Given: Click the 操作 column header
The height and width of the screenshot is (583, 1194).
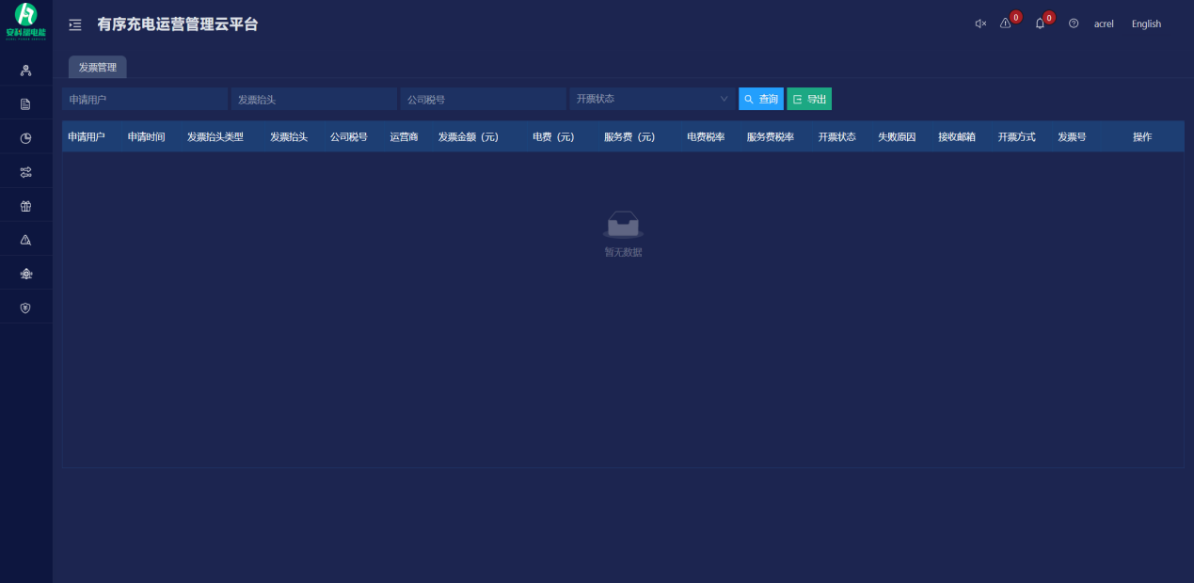Looking at the screenshot, I should (x=1142, y=136).
